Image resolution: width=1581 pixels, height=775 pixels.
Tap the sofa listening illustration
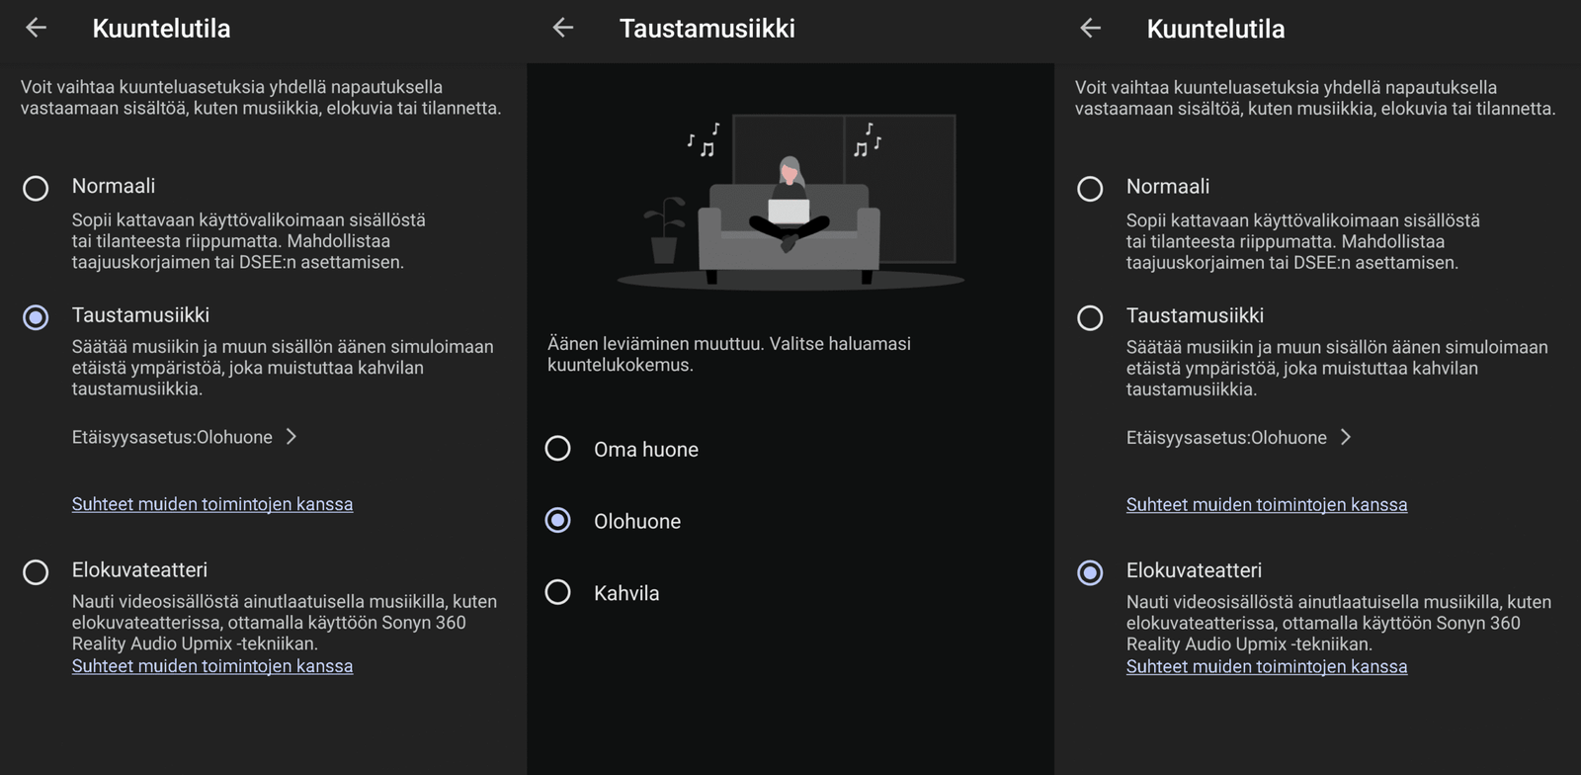point(790,203)
